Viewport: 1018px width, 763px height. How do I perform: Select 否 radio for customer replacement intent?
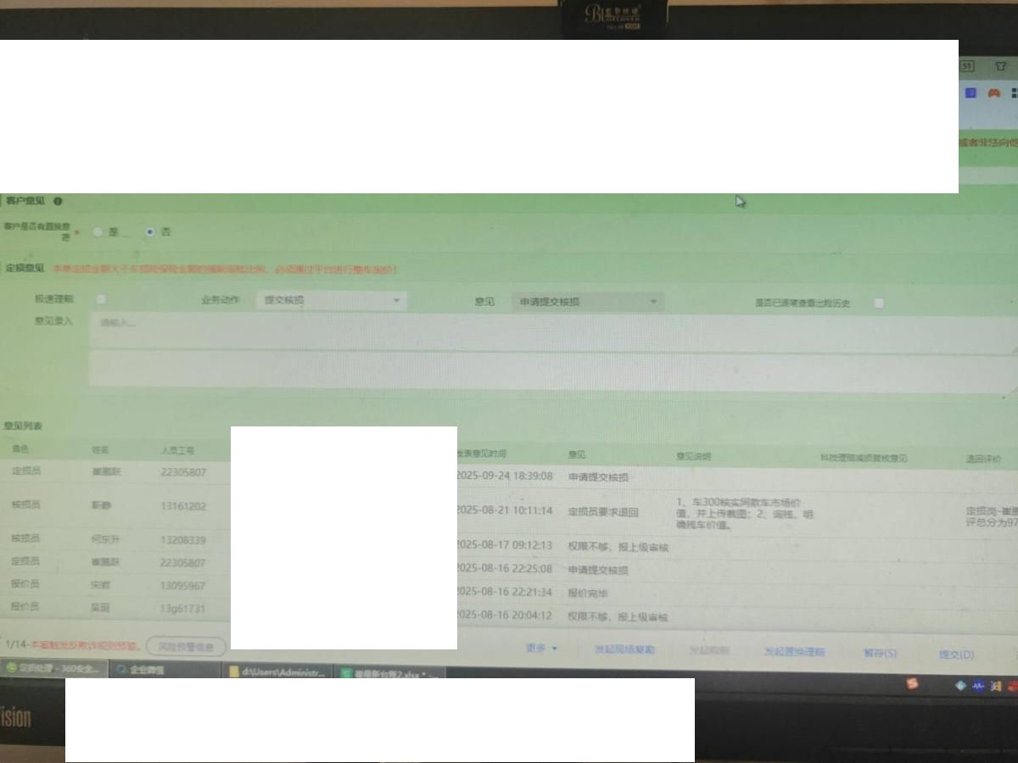click(150, 231)
